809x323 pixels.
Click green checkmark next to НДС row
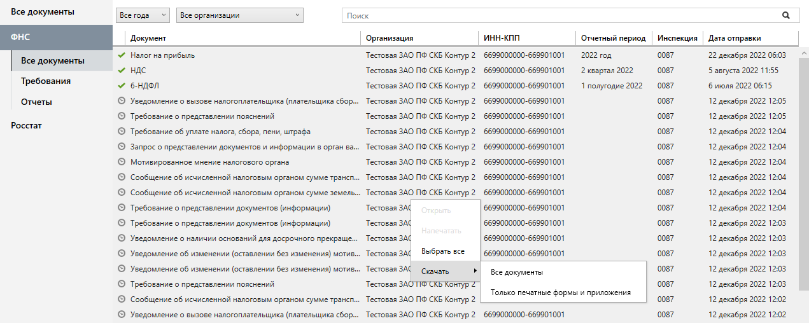tap(122, 71)
